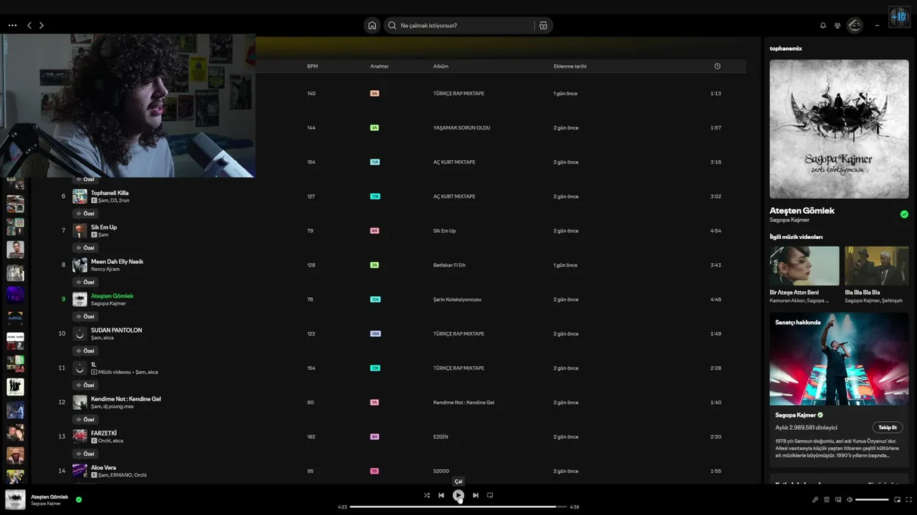The width and height of the screenshot is (917, 515).
Task: Sort tracks by Albüm column header
Action: (x=441, y=67)
